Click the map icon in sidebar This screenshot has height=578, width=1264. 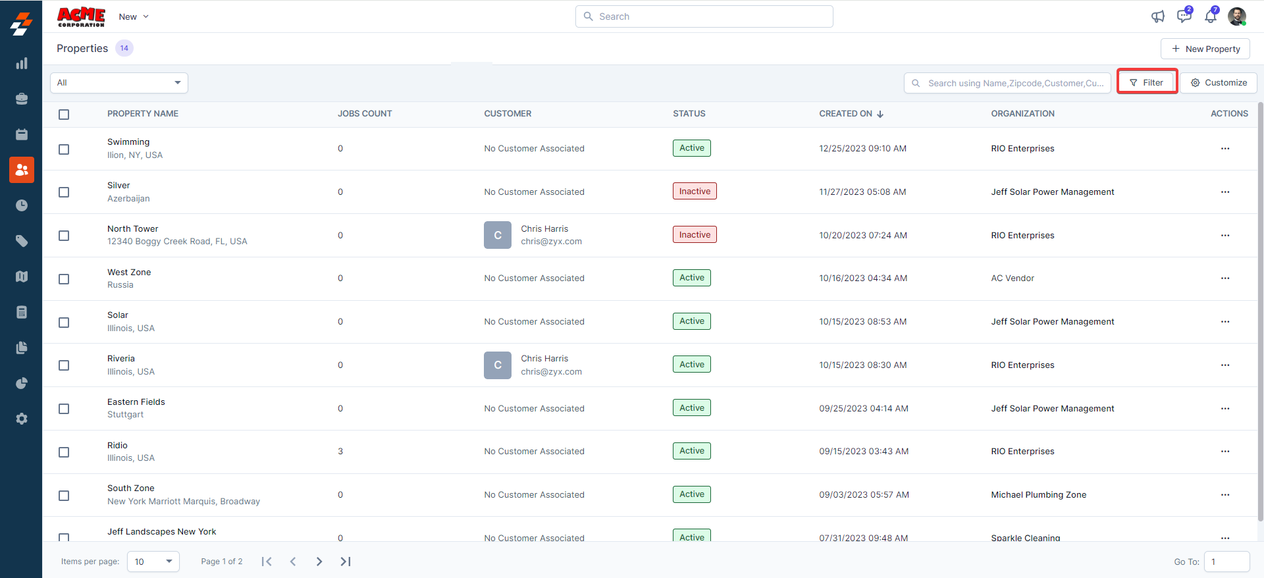click(22, 276)
